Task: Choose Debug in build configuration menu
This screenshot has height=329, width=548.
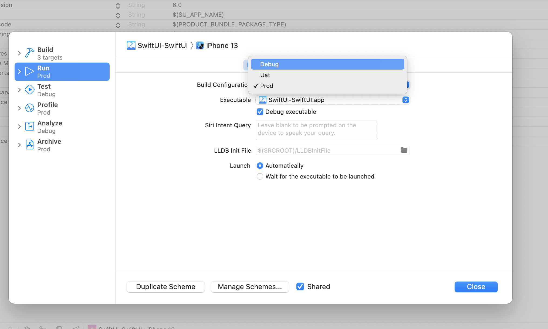Action: [327, 64]
